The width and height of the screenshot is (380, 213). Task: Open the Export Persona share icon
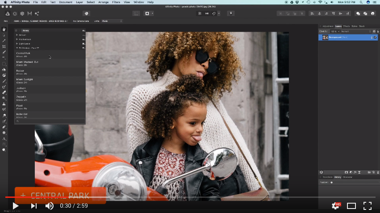(x=37, y=13)
